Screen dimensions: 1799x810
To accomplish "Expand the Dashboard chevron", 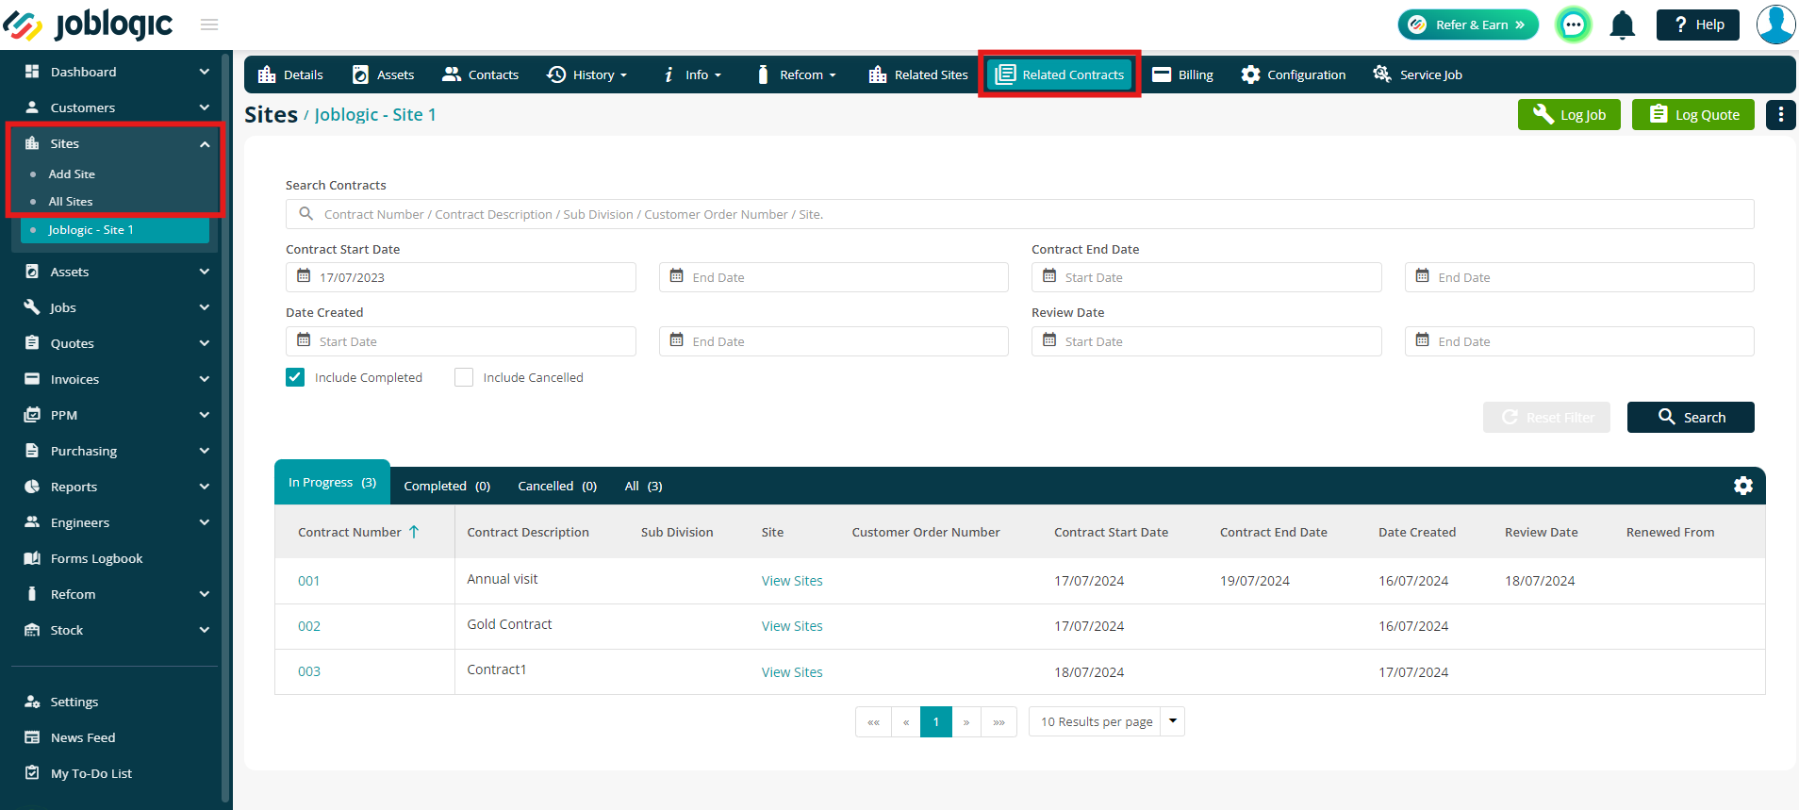I will (205, 72).
